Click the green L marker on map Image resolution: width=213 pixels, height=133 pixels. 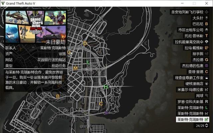(88, 62)
